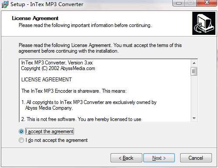Select the 'I accept the agreement' radio button
Screen dimensions: 218x168
tap(21, 131)
